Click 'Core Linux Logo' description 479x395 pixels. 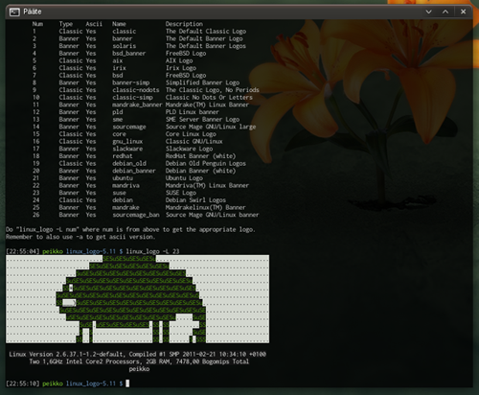[191, 134]
